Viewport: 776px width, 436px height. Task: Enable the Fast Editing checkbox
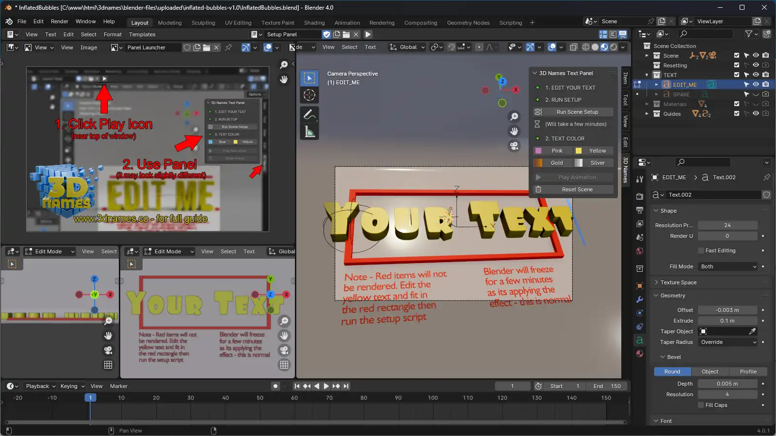click(701, 250)
